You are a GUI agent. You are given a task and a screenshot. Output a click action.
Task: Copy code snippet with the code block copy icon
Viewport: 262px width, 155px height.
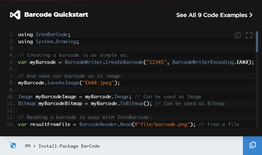238,35
